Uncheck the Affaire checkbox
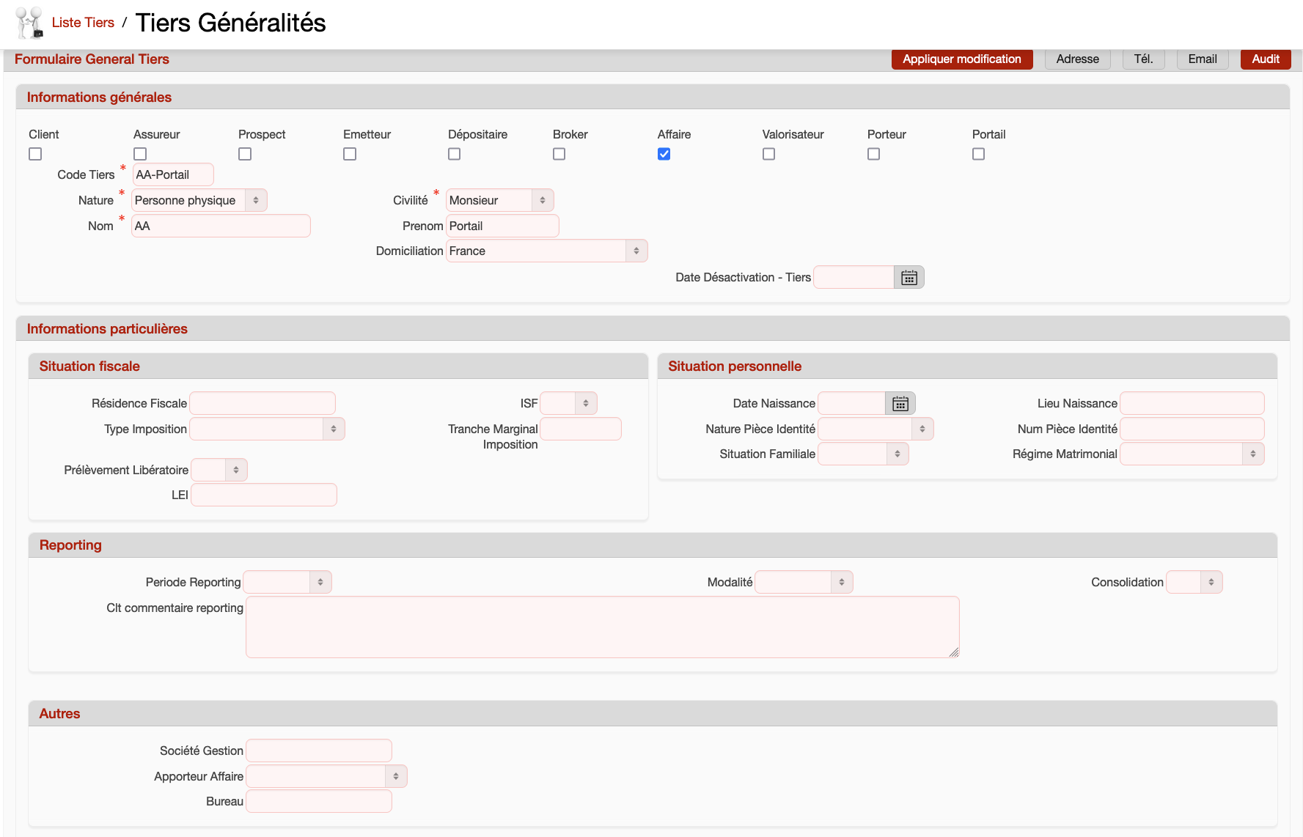This screenshot has width=1303, height=837. click(x=664, y=154)
